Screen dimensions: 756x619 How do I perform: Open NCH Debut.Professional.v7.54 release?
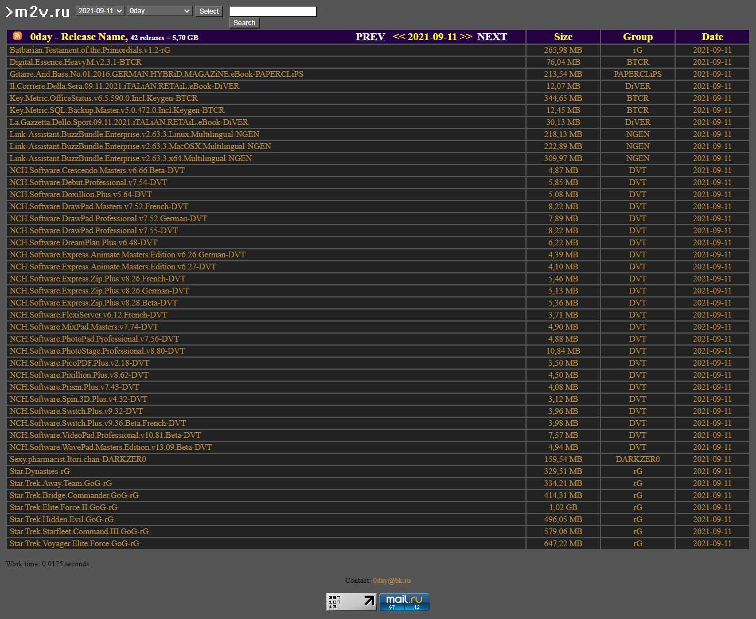[x=88, y=182]
